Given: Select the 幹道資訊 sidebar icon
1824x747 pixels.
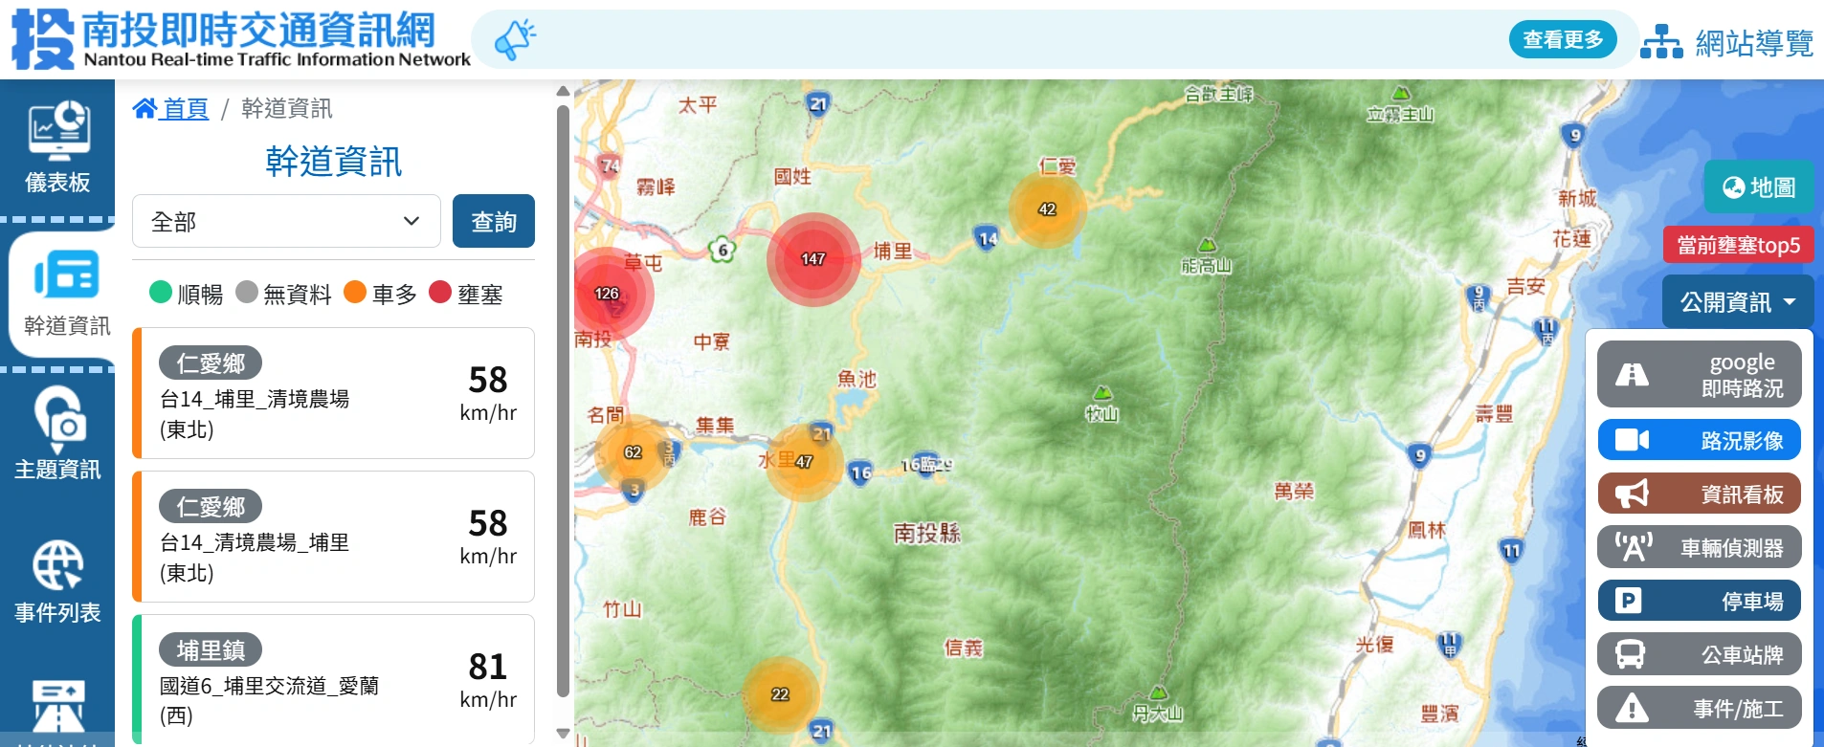Looking at the screenshot, I should 66,275.
